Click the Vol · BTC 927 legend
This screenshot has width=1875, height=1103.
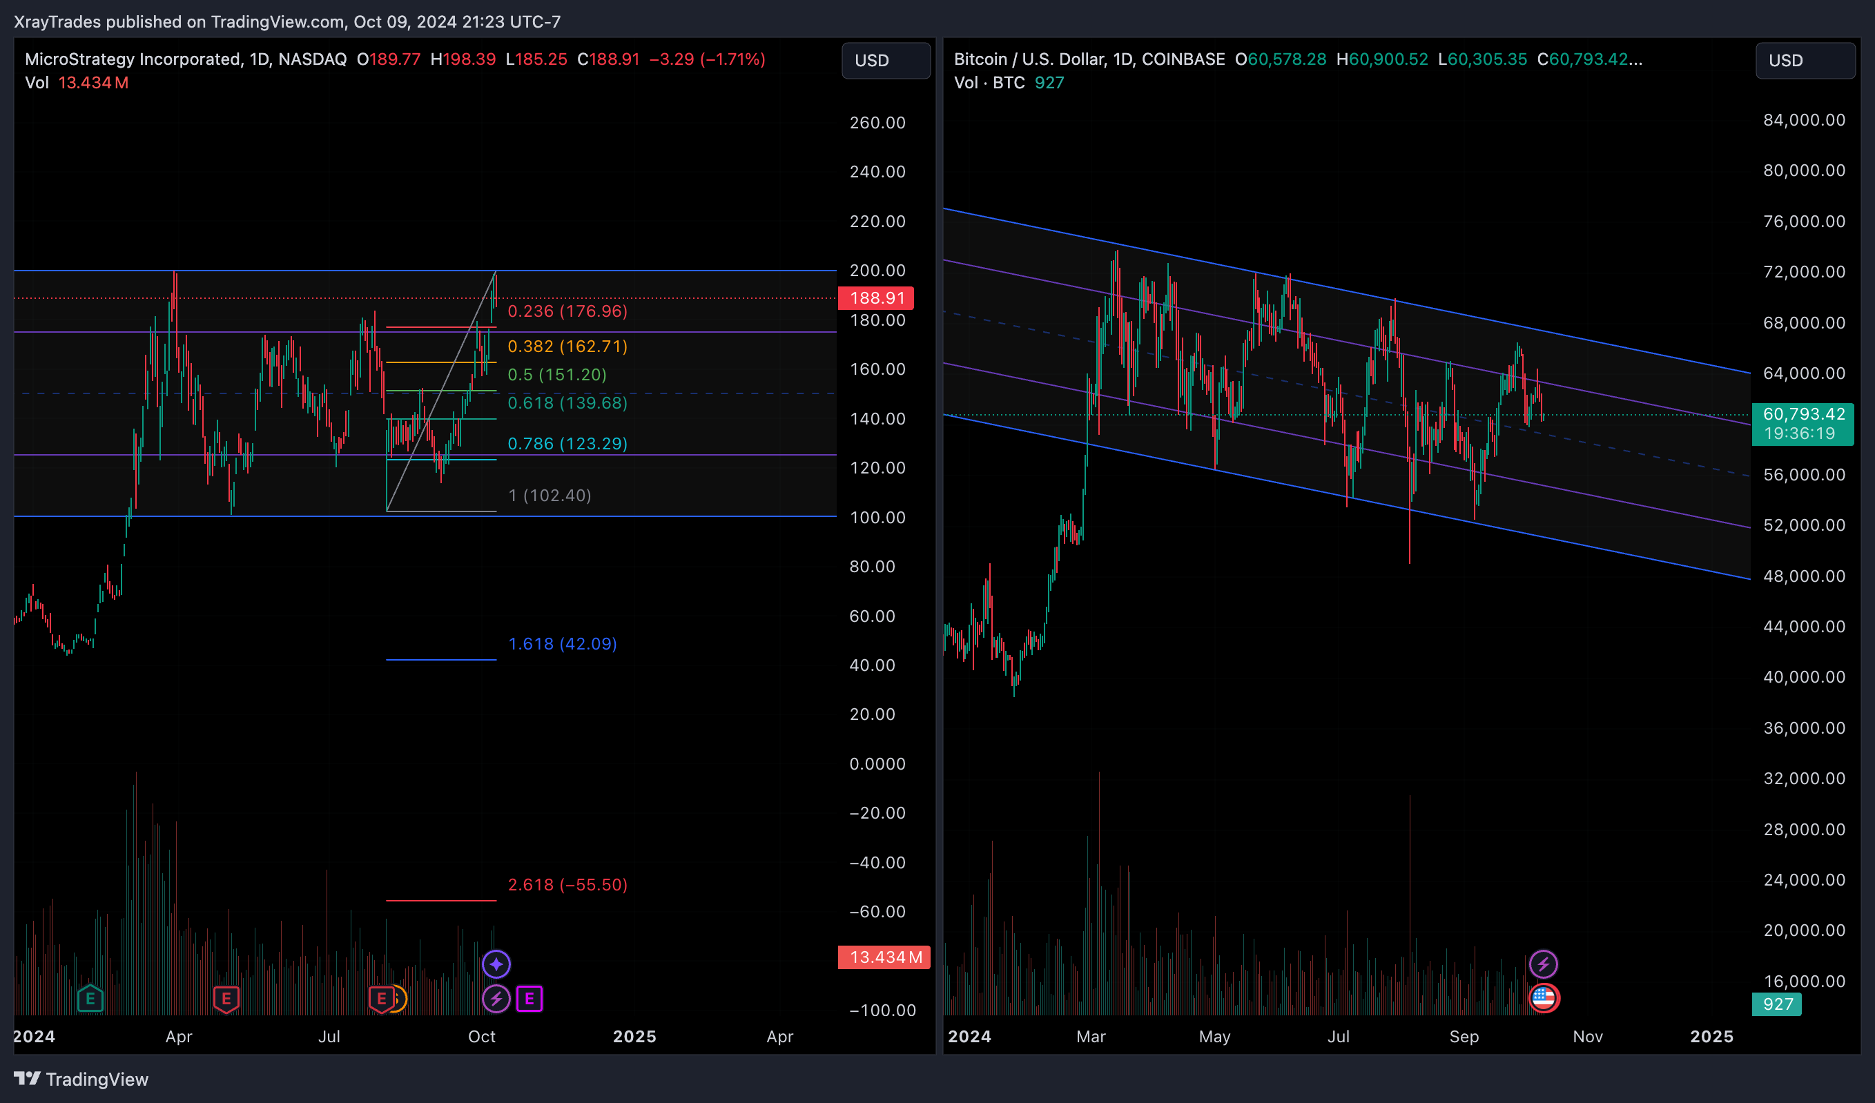(1009, 83)
